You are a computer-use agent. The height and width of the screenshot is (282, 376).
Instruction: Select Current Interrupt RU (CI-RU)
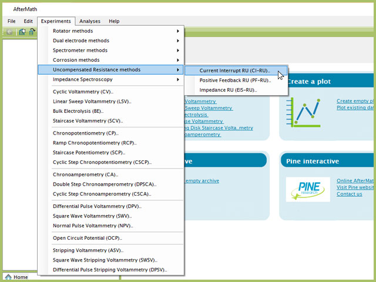tap(236, 70)
